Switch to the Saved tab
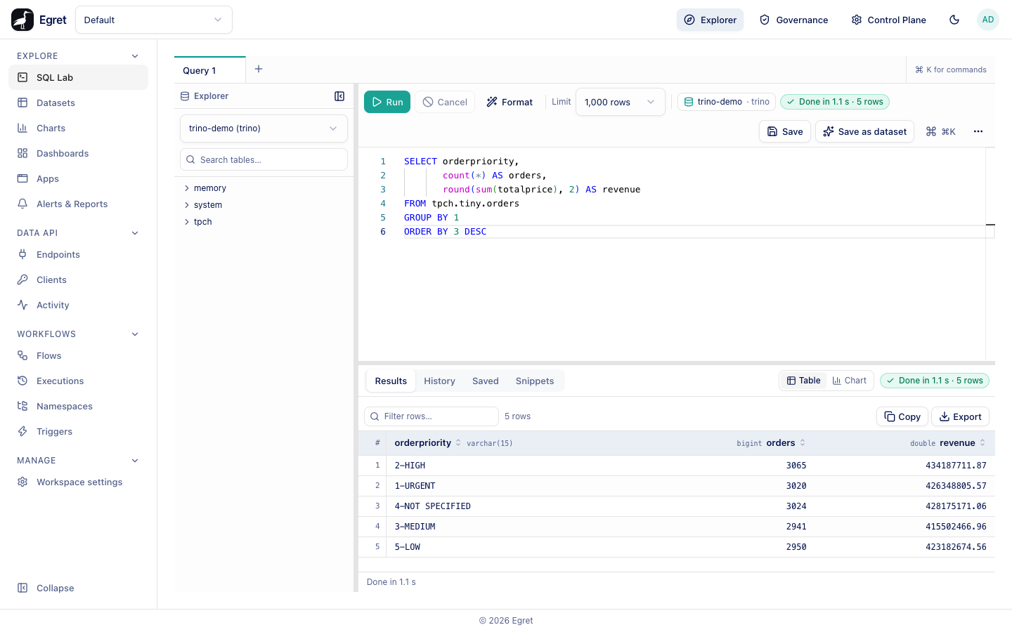 point(486,381)
